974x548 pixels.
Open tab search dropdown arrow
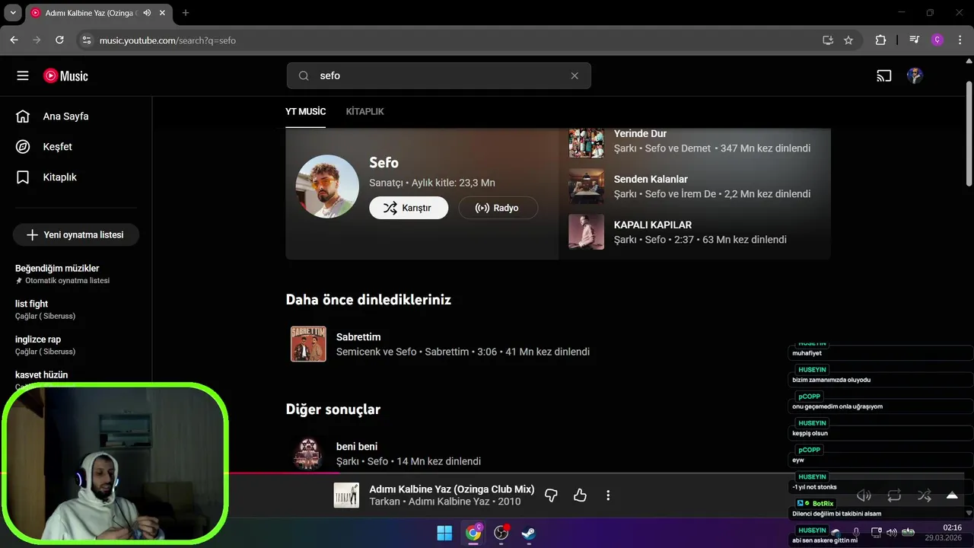[x=12, y=13]
